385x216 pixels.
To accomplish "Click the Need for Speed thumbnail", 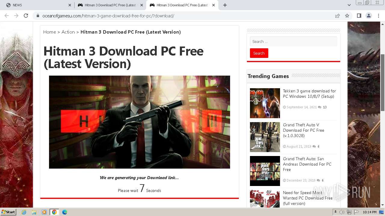I will point(265,199).
